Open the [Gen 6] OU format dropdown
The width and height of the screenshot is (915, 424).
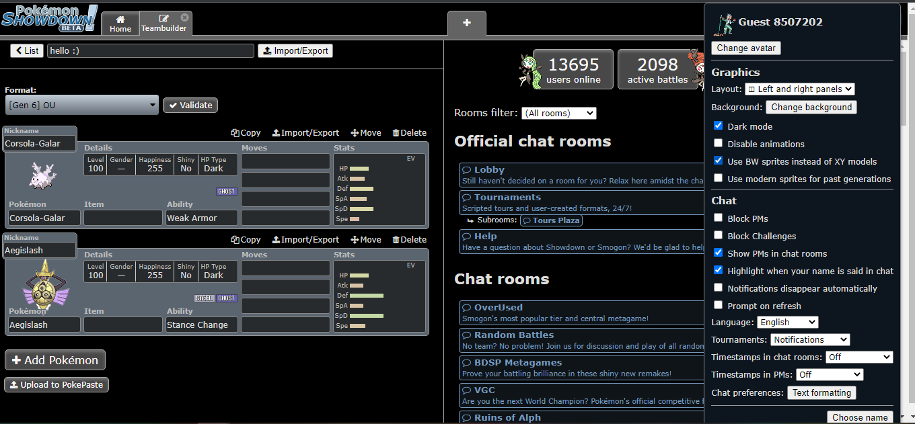click(x=81, y=105)
